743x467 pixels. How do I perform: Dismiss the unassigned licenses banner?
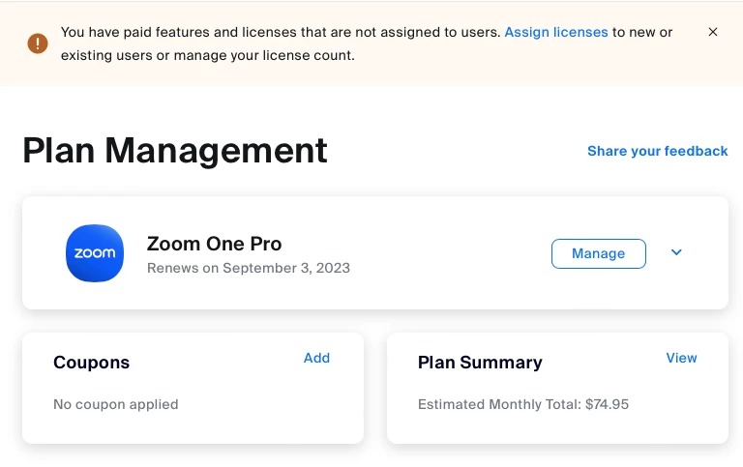[713, 32]
